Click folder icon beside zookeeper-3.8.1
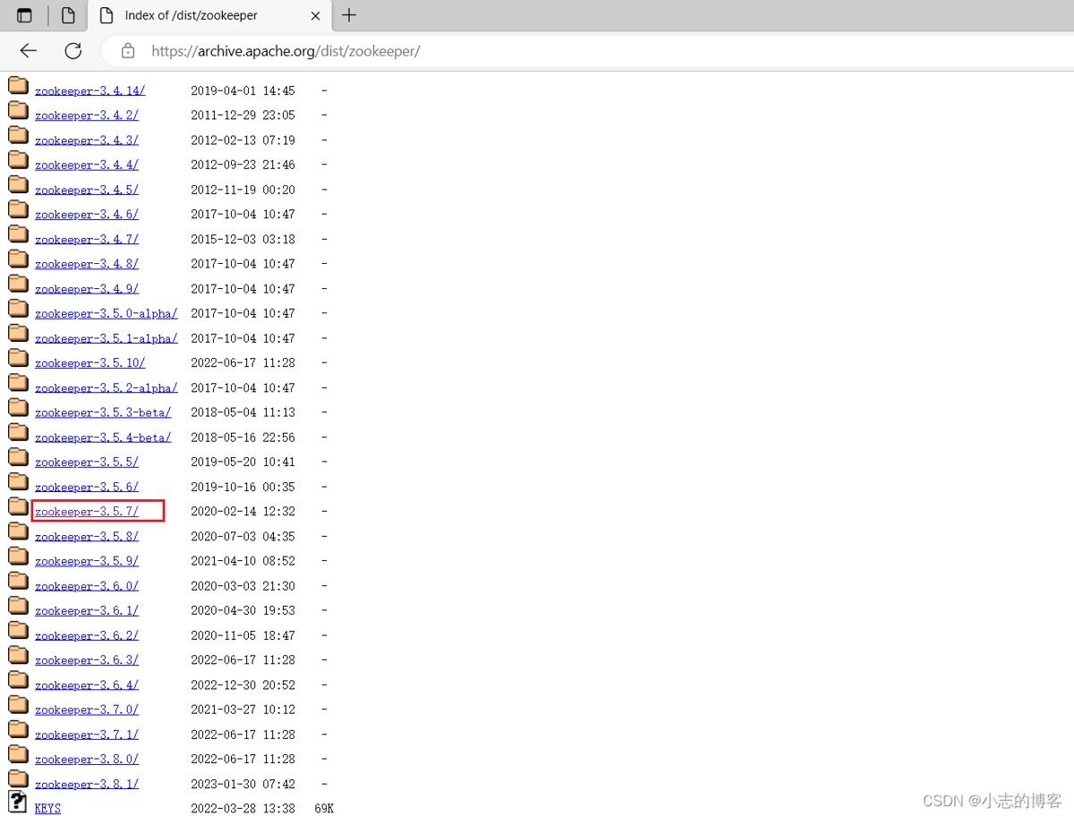The image size is (1074, 816). point(18,778)
